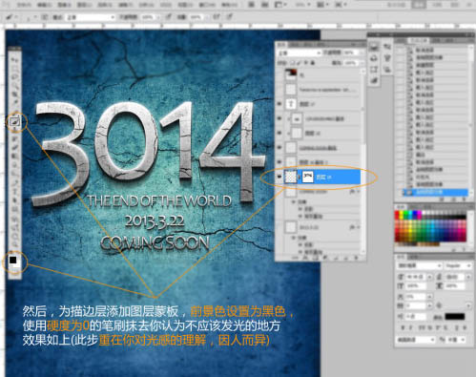Viewport: 476px width, 377px height.
Task: Click the lock all padlock icon in Layers panel
Action: click(x=313, y=63)
